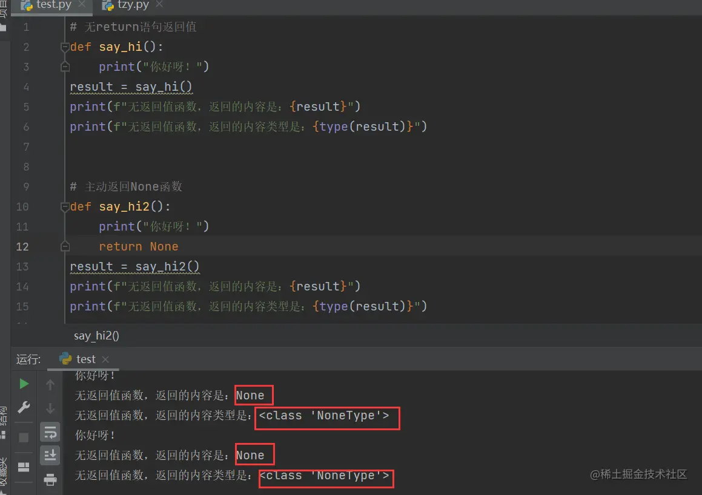Click print statement on line 3
The height and width of the screenshot is (495, 702).
pyautogui.click(x=154, y=67)
